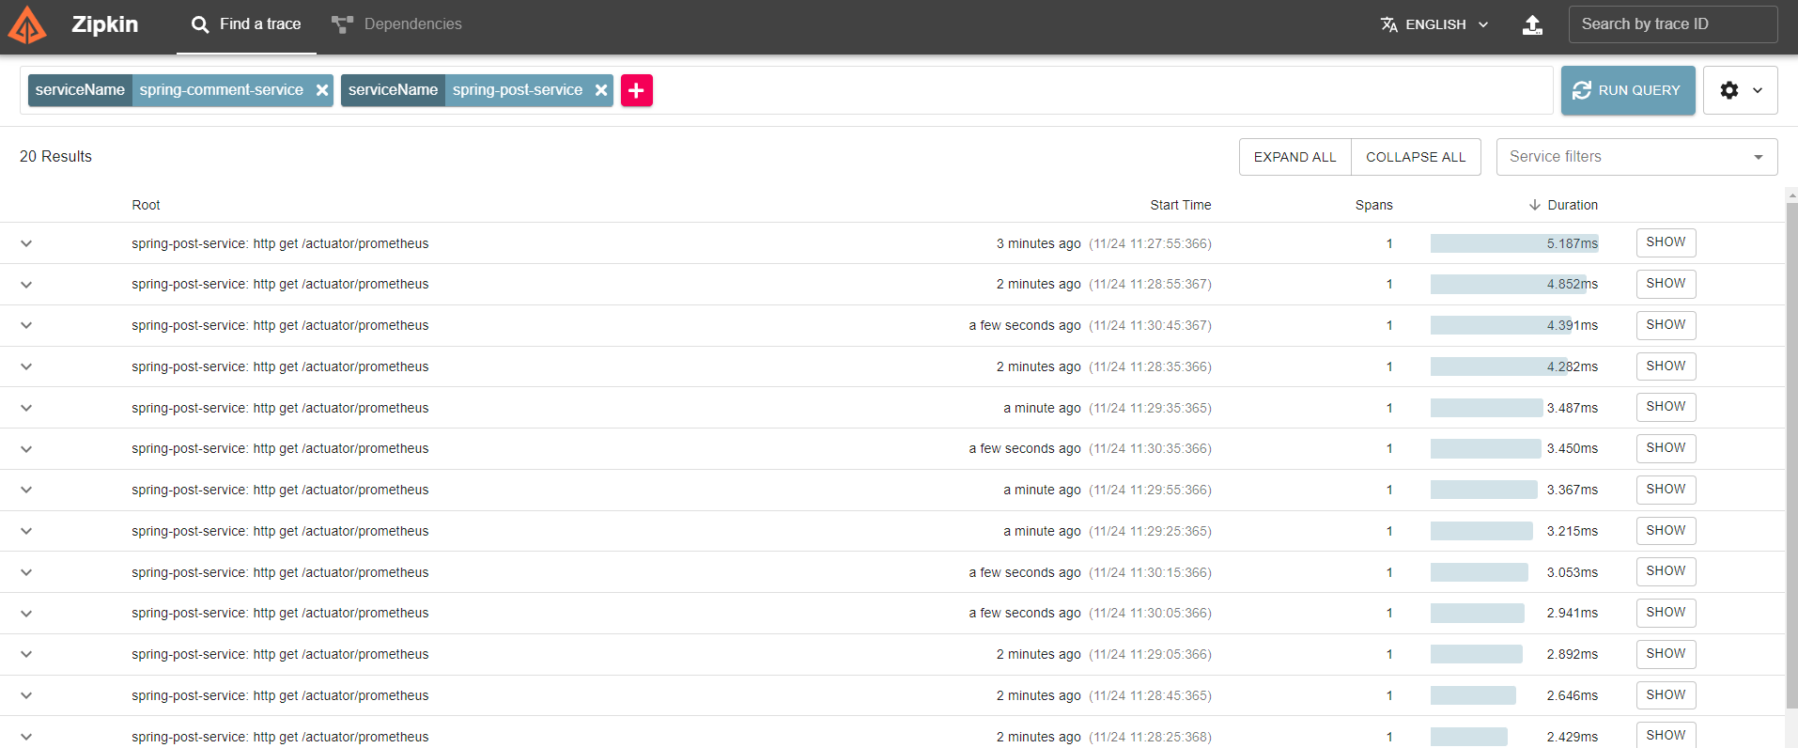Expand the trace row with 2.646ms duration
Viewport: 1798px width, 748px height.
(26, 695)
